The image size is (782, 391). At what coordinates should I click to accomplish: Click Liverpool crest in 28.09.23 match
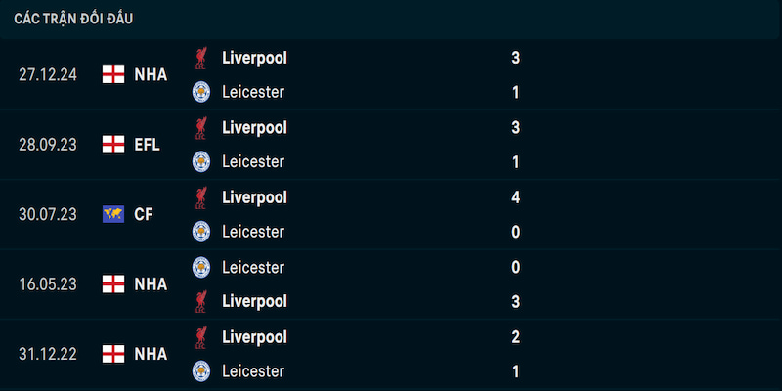[201, 128]
